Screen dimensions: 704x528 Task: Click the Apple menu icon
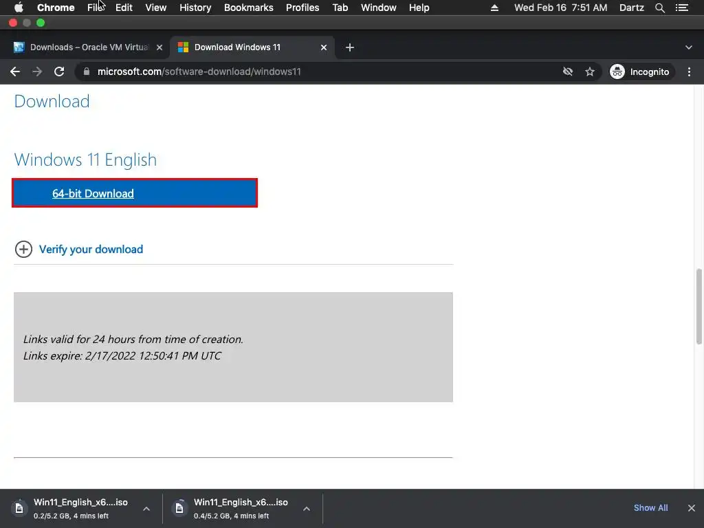tap(19, 8)
